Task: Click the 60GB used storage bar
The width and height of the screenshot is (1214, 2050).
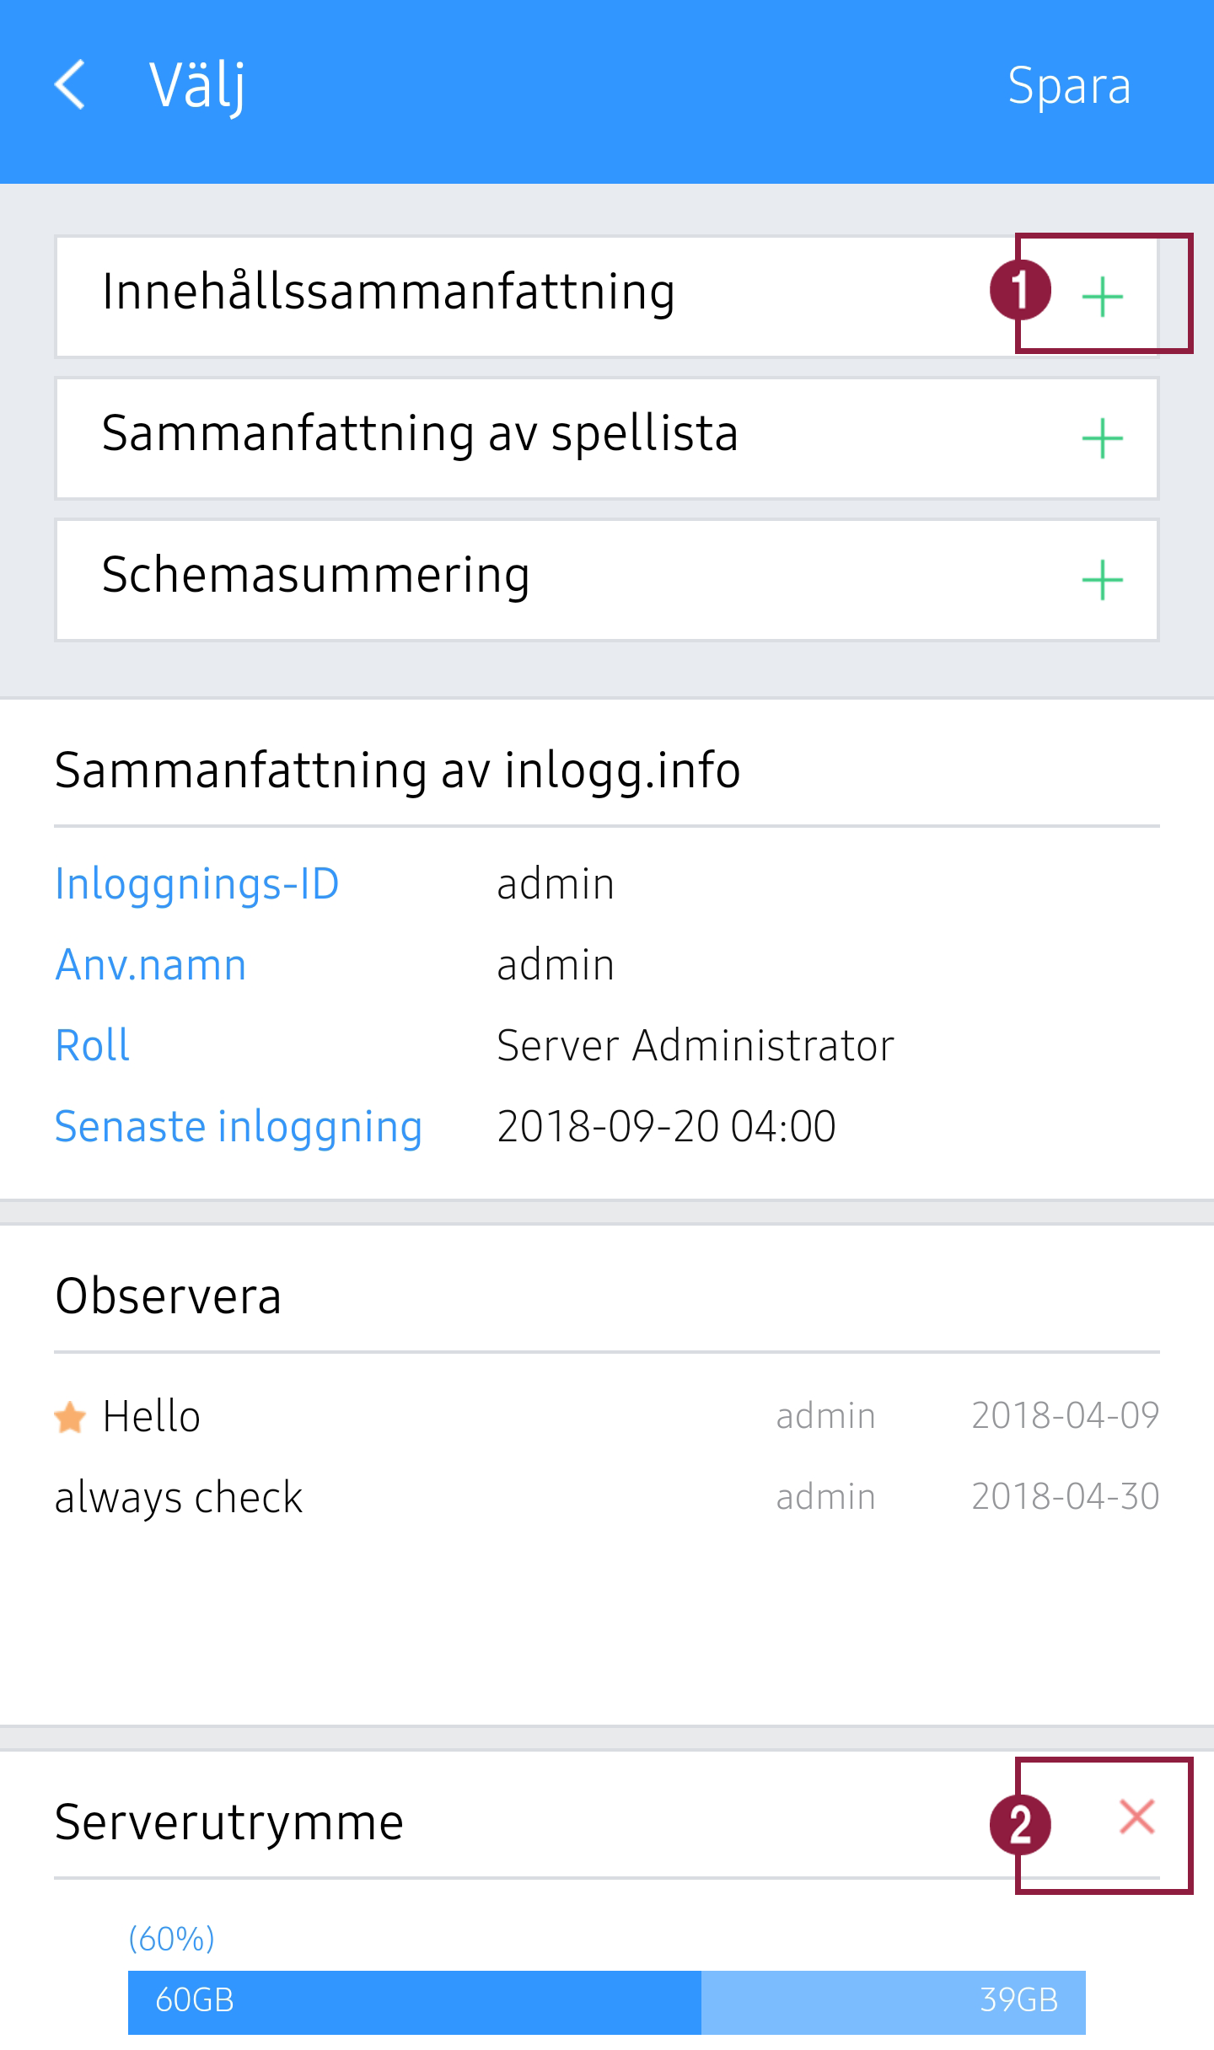Action: [415, 2001]
